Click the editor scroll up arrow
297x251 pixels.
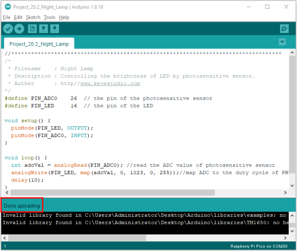coord(292,53)
